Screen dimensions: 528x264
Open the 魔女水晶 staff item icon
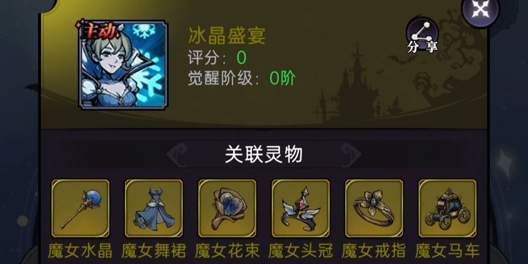pyautogui.click(x=80, y=208)
